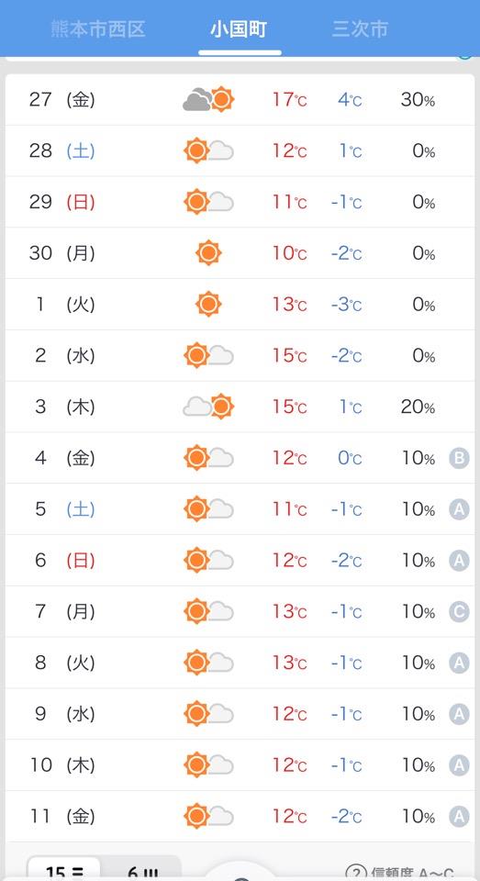Switch to the 6-day chart view toggle
Image resolution: width=480 pixels, height=881 pixels.
tap(141, 870)
